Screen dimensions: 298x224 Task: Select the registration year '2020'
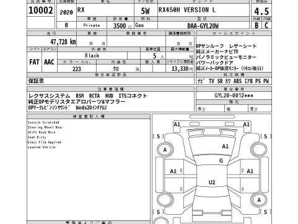(x=66, y=12)
